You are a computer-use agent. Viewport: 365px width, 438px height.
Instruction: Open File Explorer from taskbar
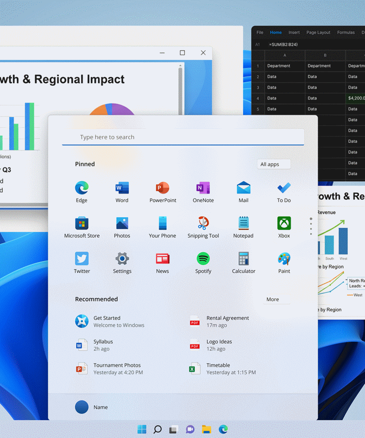tap(206, 429)
